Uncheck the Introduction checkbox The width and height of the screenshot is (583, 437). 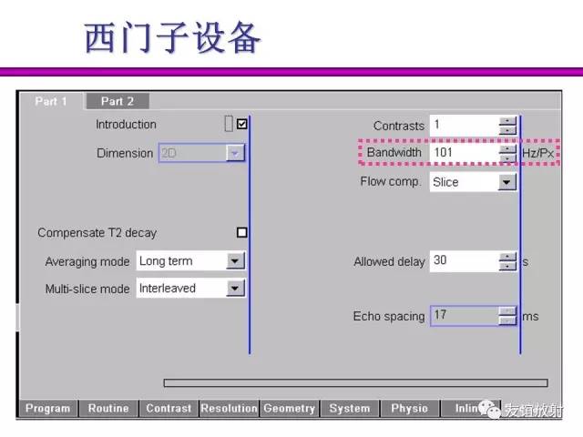coord(241,124)
